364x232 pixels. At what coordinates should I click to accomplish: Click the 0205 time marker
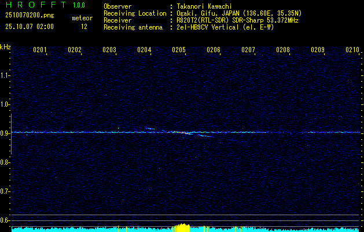[x=179, y=50]
